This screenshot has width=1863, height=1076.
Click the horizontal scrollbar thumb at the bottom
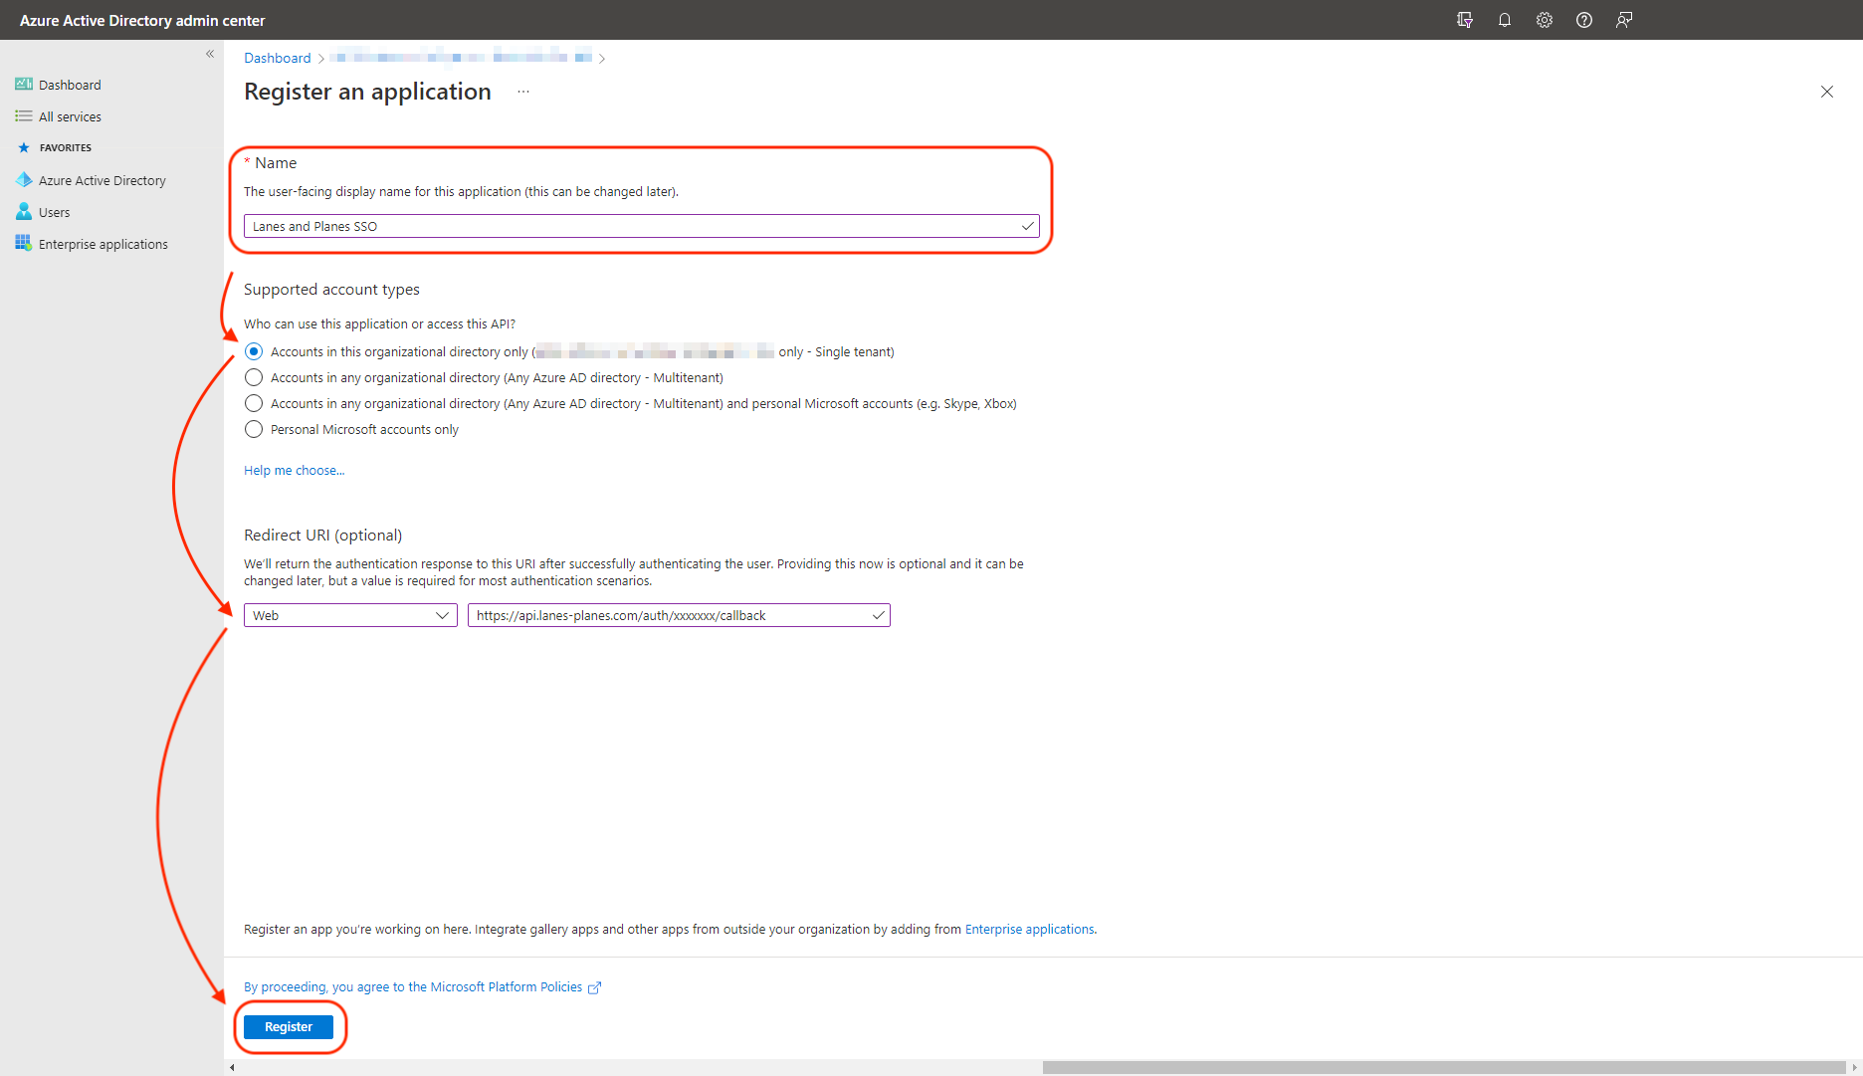pos(1444,1067)
